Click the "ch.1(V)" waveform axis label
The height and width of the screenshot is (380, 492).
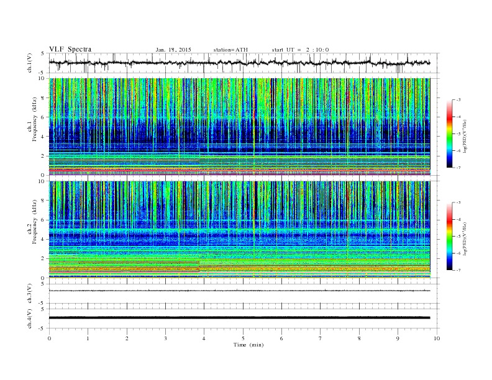[30, 63]
